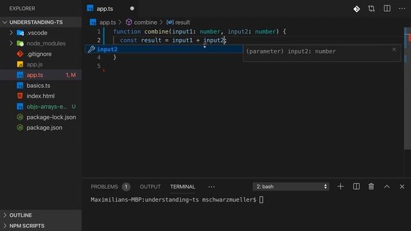
Task: Click the .vscode folder icon
Action: (20, 33)
